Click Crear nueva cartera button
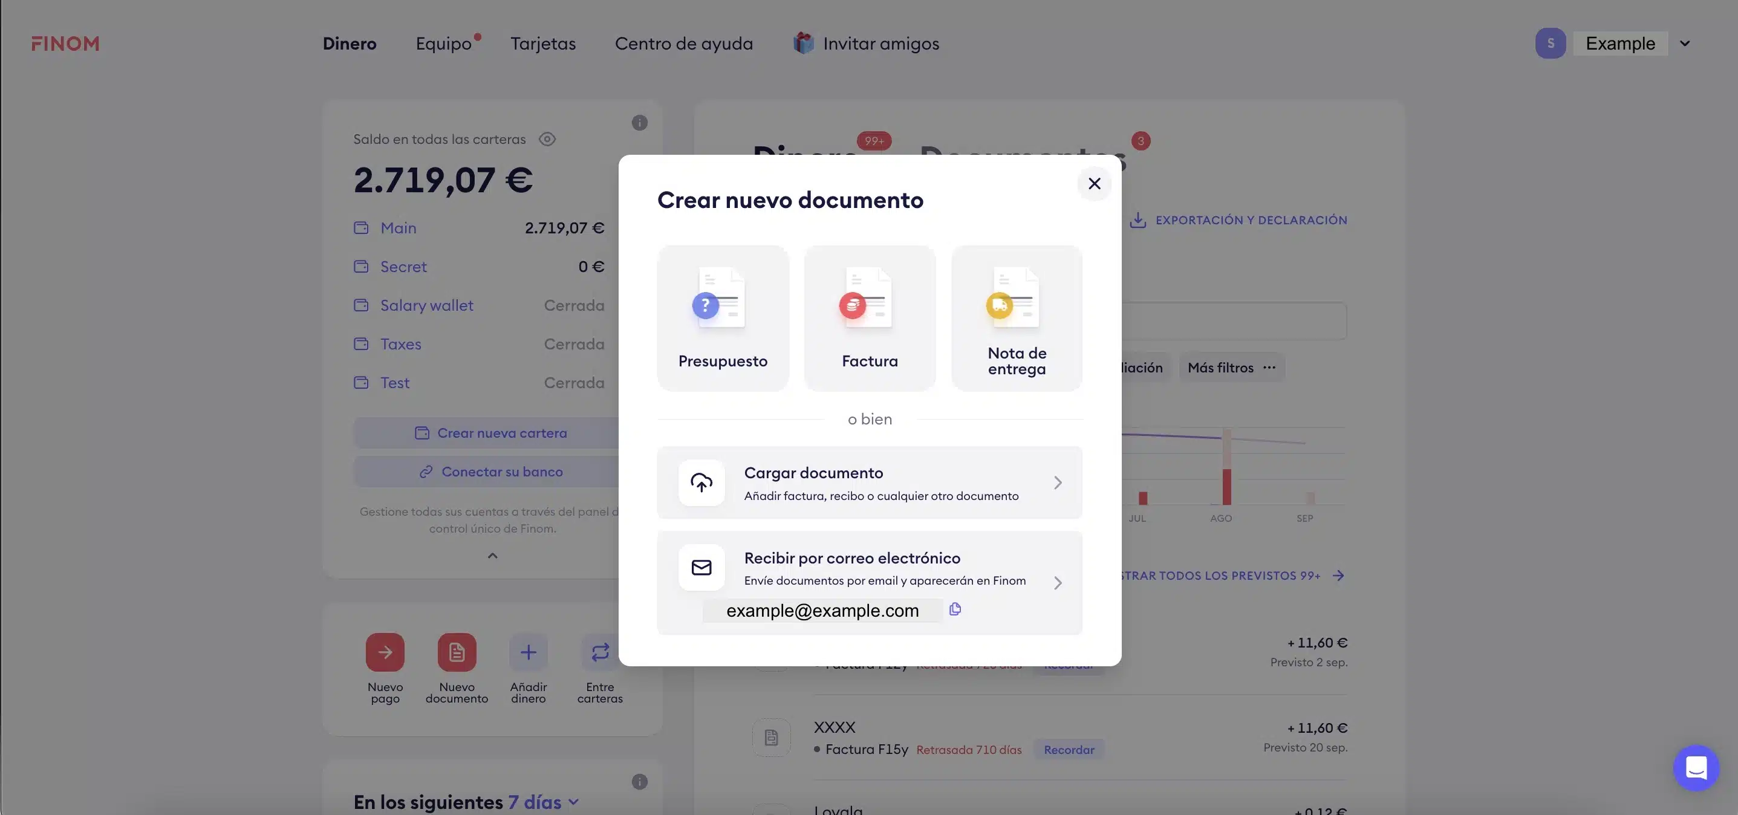 (491, 433)
